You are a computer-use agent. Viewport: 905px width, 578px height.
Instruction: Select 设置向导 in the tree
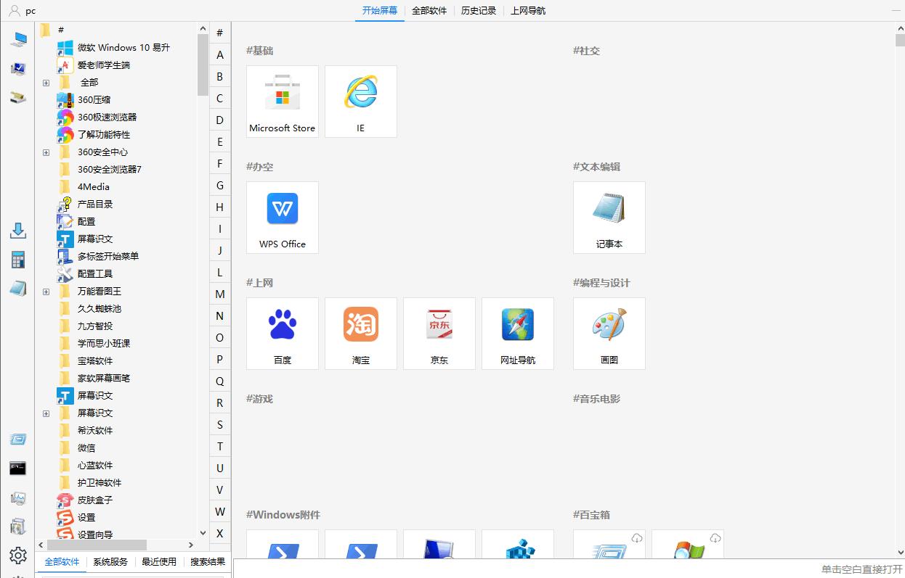point(95,534)
